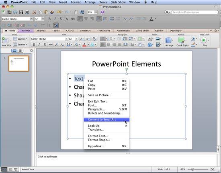Click the New Slide ribbon icon
Viewport: 221px width, 173px height.
pos(5,41)
